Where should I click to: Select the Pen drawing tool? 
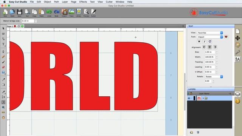3,51
